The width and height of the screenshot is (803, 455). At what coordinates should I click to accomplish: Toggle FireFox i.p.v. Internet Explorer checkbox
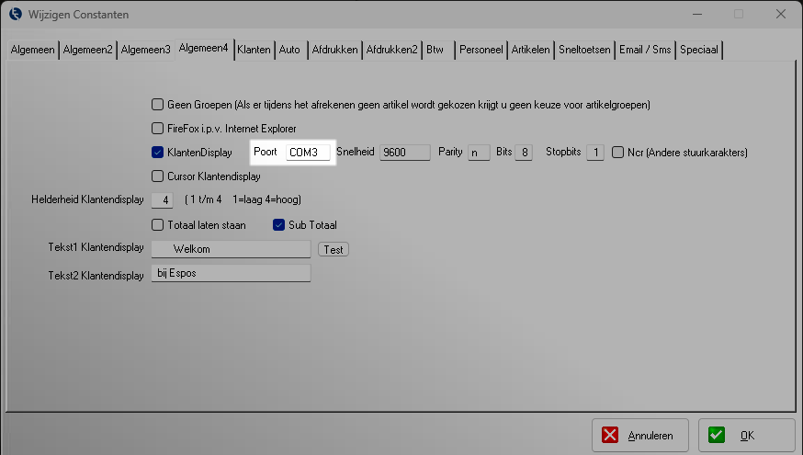pos(157,129)
